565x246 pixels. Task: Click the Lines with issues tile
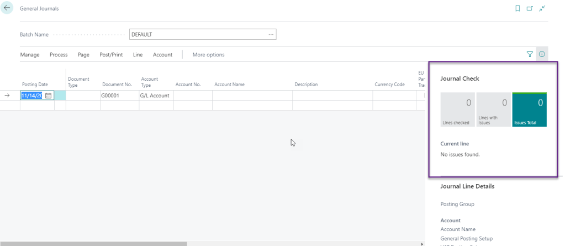pos(493,110)
